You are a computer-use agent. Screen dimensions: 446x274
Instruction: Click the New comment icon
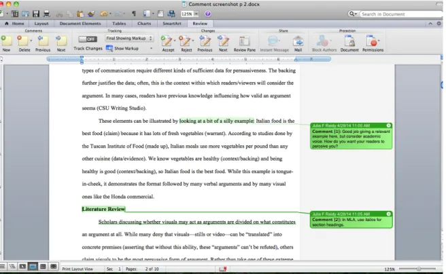[x=6, y=41]
